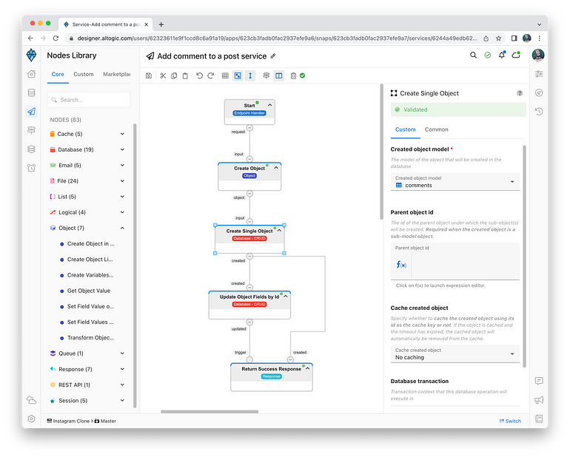570x457 pixels.
Task: Open the alarm clock tasks sidebar icon
Action: pos(32,168)
